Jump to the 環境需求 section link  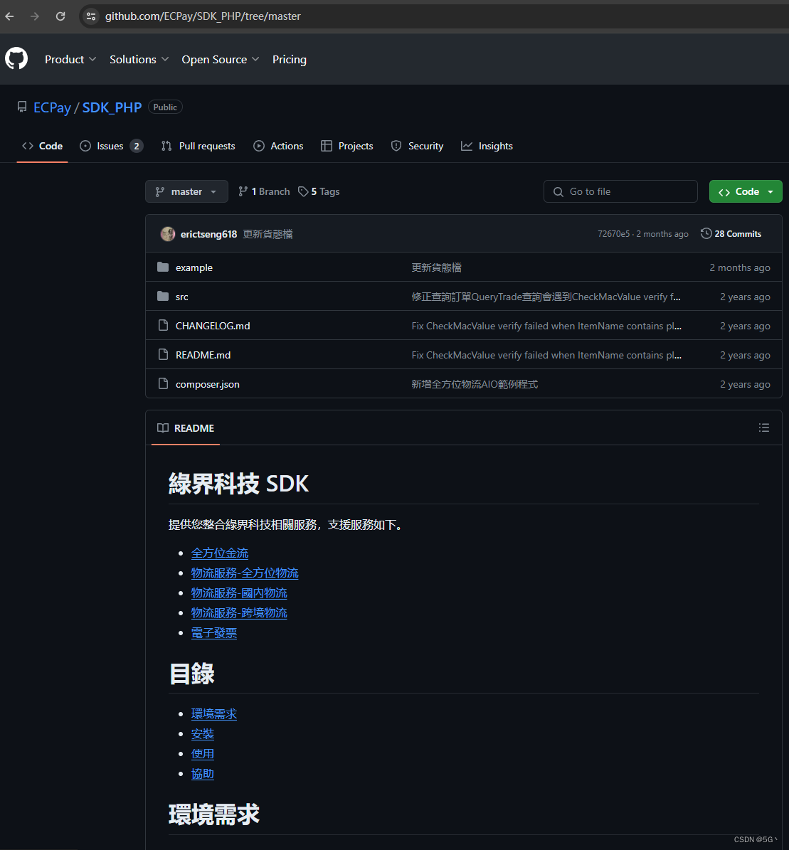click(214, 714)
